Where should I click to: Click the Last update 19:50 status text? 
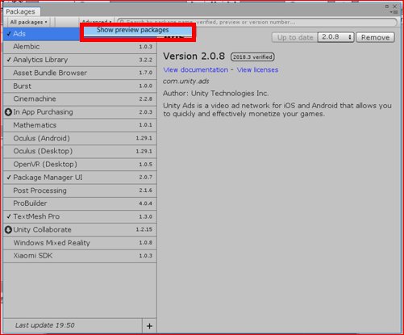click(45, 325)
